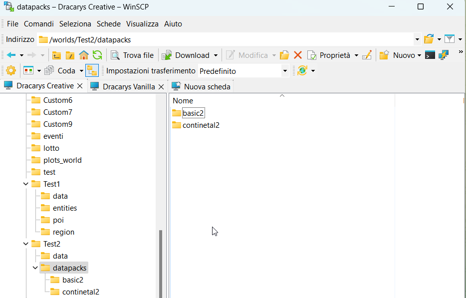Go to parent directory icon

pyautogui.click(x=56, y=55)
